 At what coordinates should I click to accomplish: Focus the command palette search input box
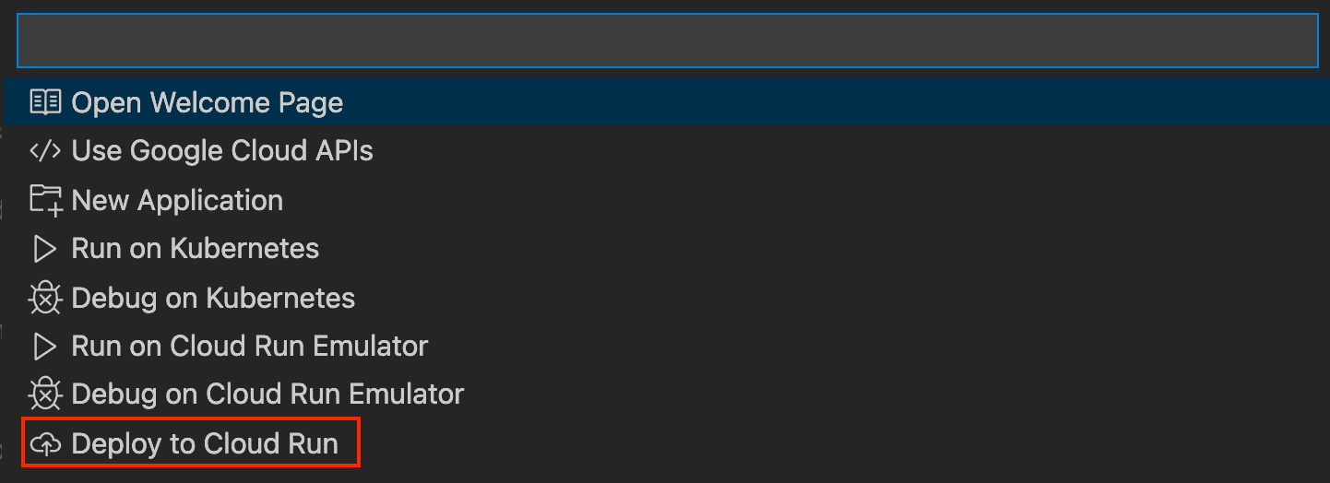(x=666, y=41)
